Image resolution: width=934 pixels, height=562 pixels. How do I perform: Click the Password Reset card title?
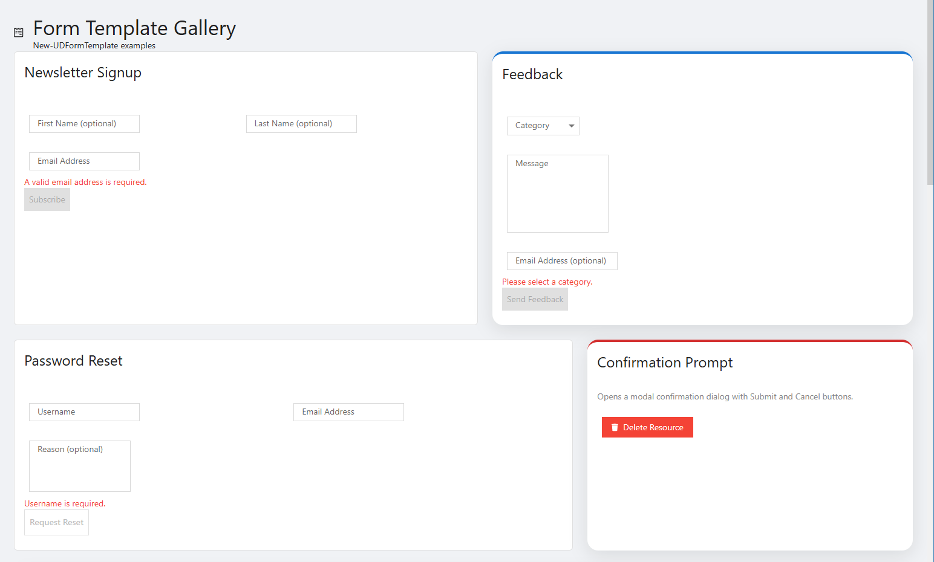(73, 361)
